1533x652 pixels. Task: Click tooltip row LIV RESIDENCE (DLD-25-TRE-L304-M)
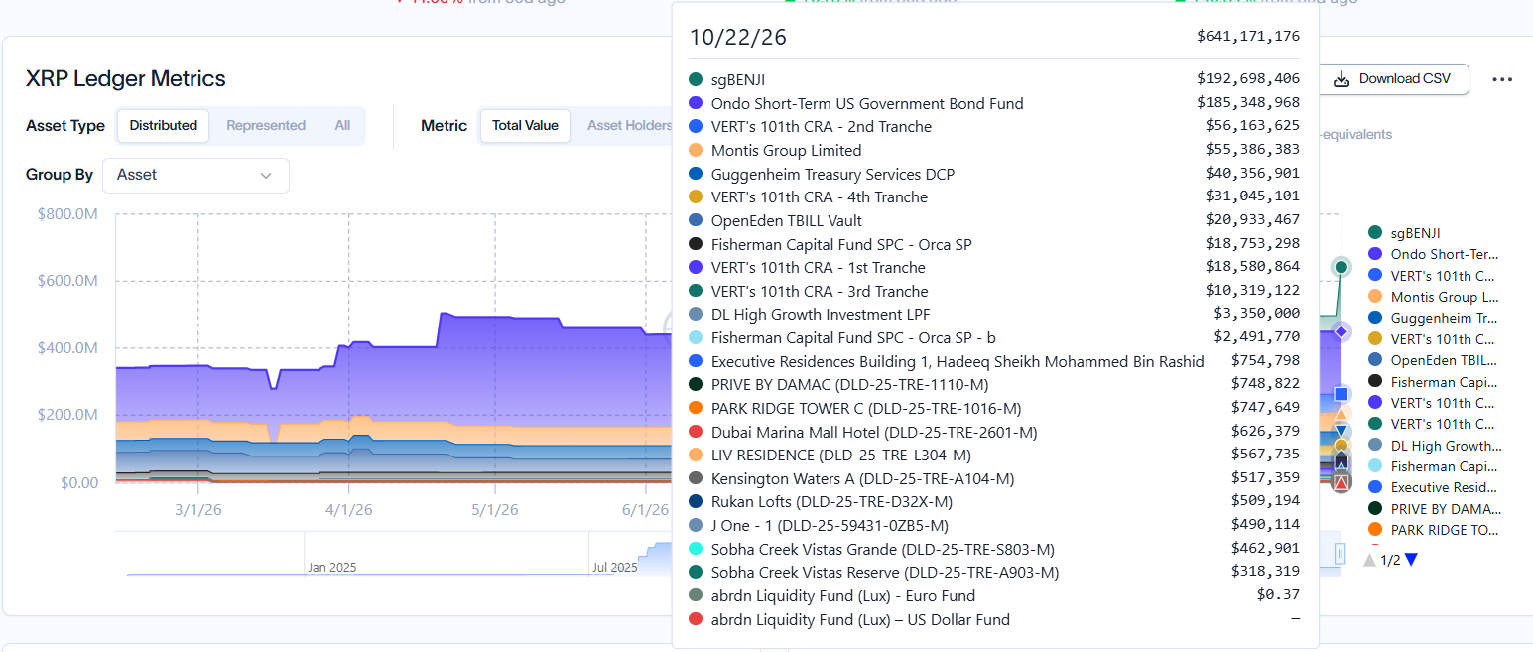point(993,455)
